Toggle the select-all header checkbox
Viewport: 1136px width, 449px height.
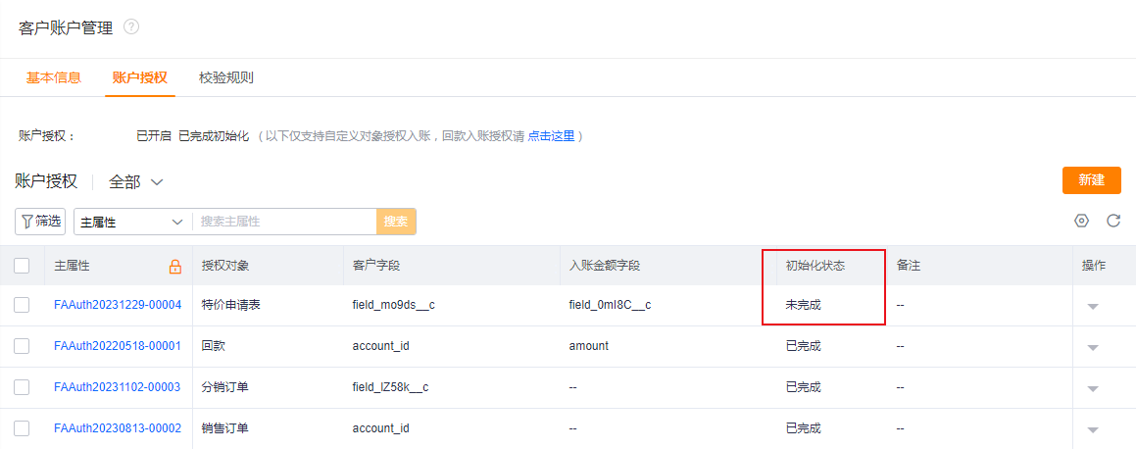click(22, 266)
